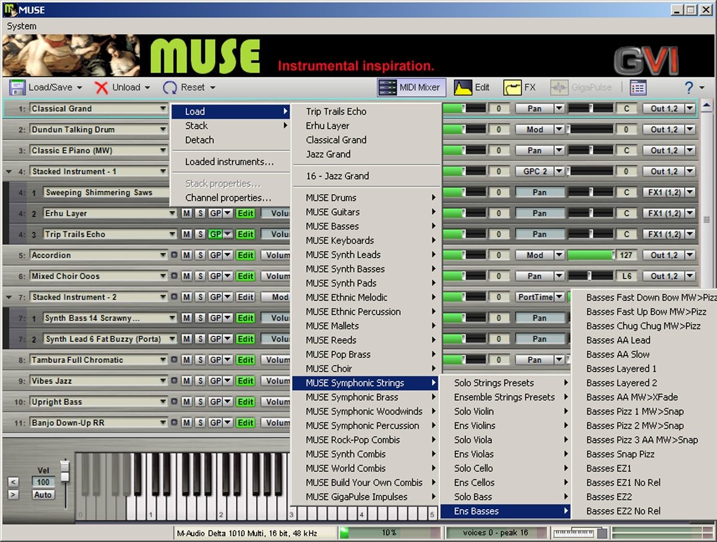Click the PortTime controller button
This screenshot has height=542, width=717.
tap(535, 297)
